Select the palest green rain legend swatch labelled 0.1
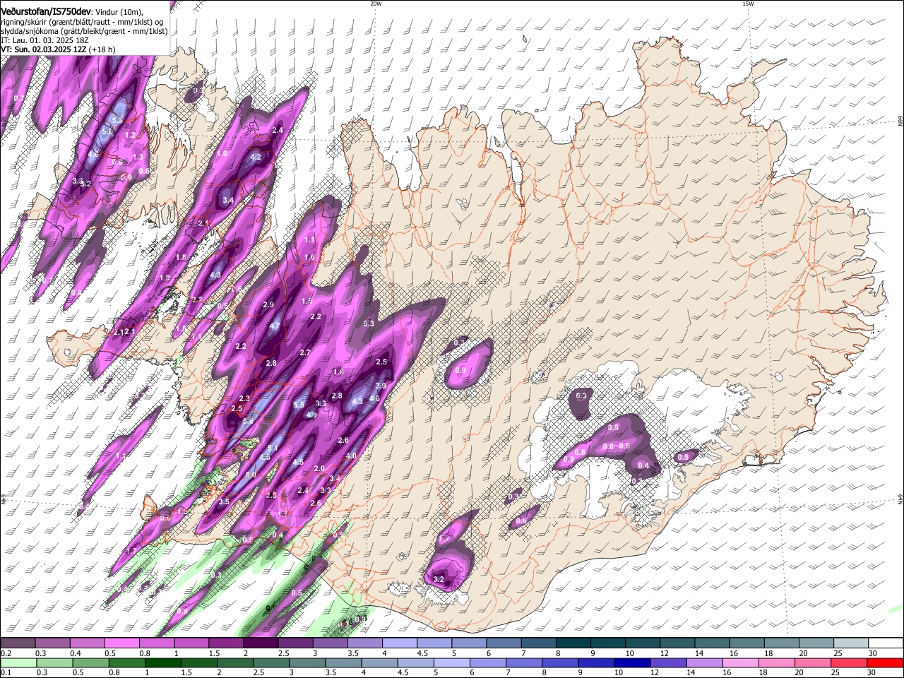The width and height of the screenshot is (904, 678). click(x=18, y=662)
